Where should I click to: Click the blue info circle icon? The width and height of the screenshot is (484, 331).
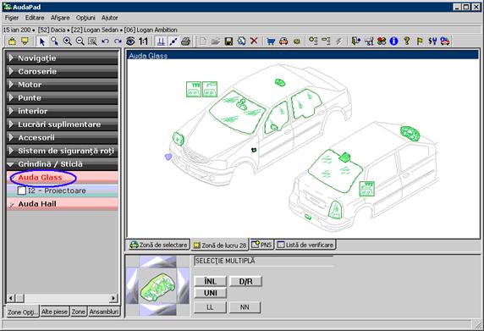(393, 41)
